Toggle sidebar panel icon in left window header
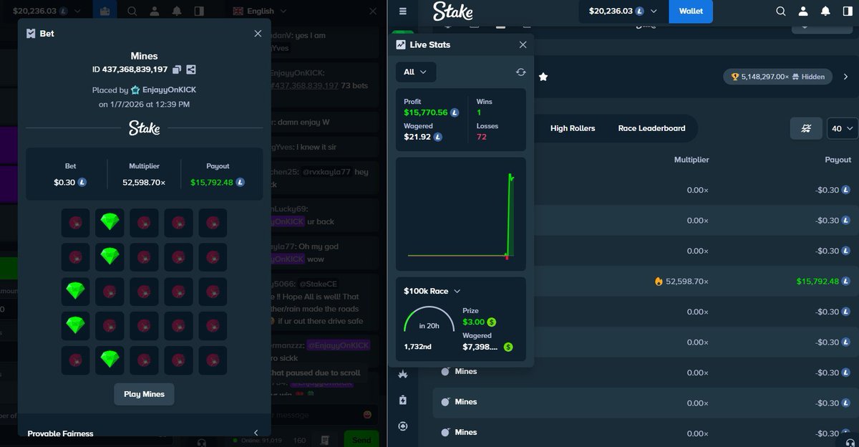859x447 pixels. [x=198, y=11]
